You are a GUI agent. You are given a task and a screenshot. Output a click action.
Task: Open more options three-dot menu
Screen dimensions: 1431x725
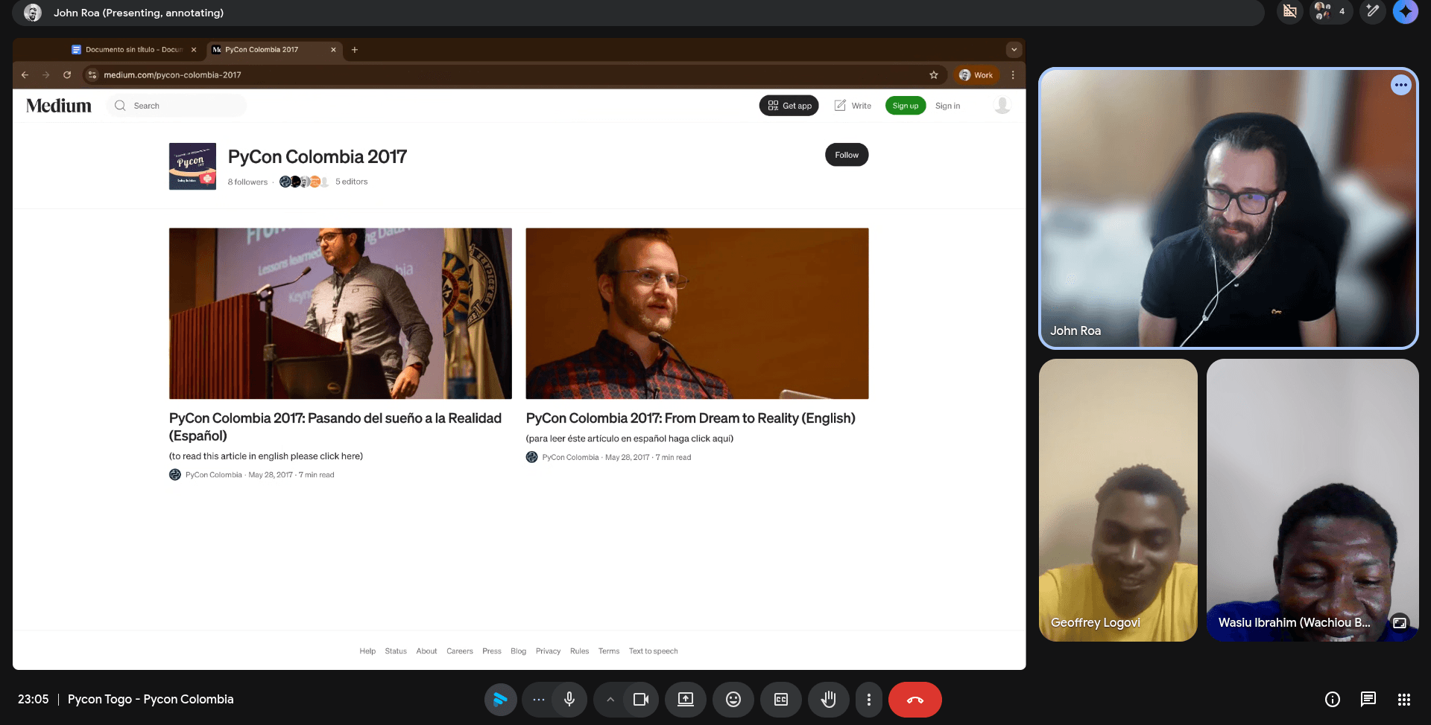tap(868, 700)
